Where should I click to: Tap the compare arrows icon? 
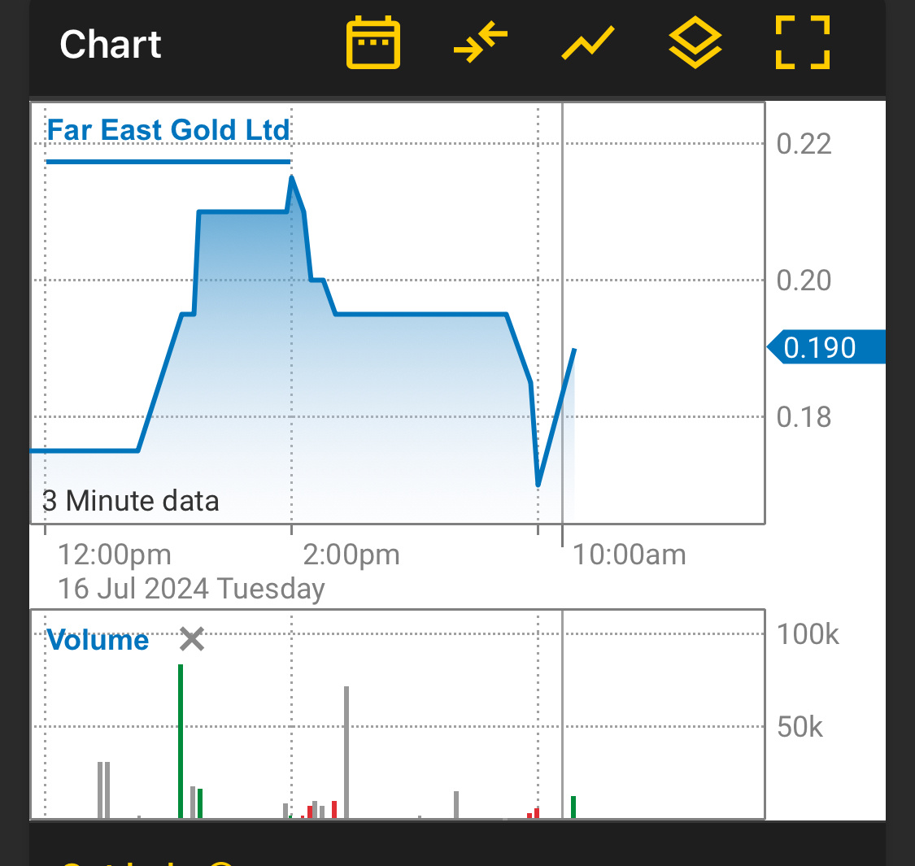pos(480,42)
